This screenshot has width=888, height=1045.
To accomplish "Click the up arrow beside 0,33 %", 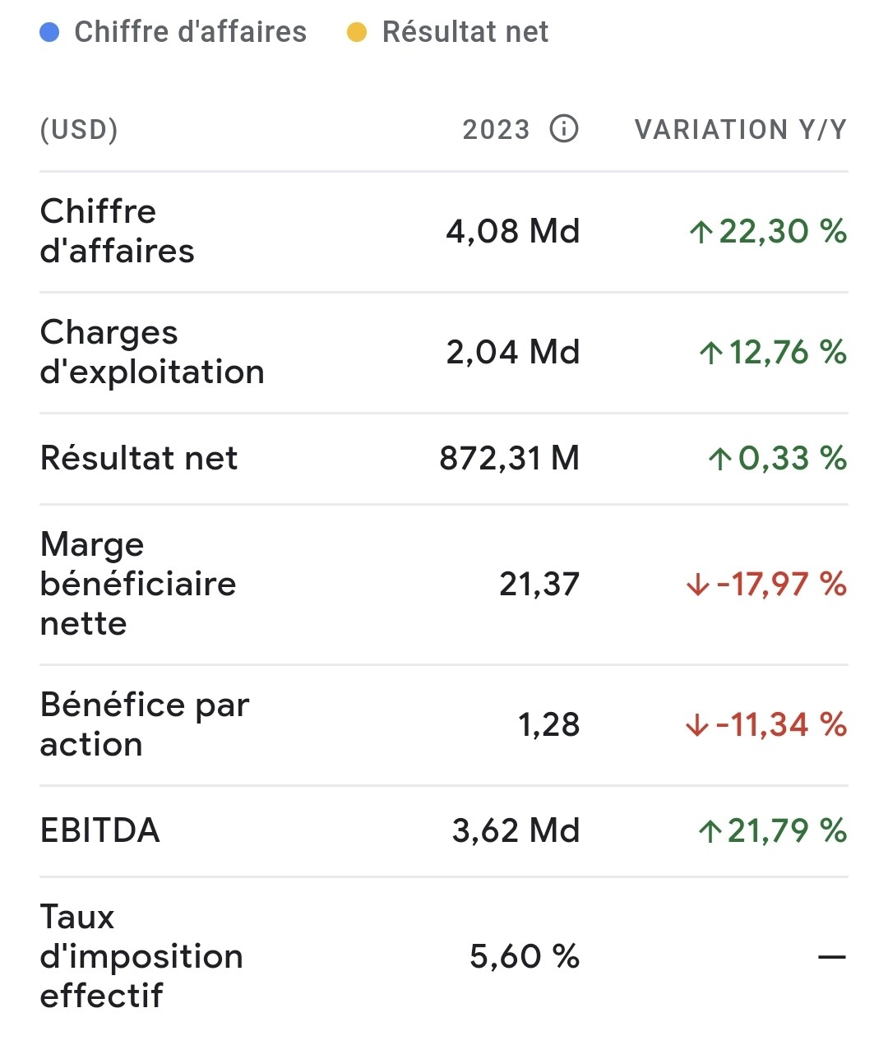I will click(x=719, y=459).
